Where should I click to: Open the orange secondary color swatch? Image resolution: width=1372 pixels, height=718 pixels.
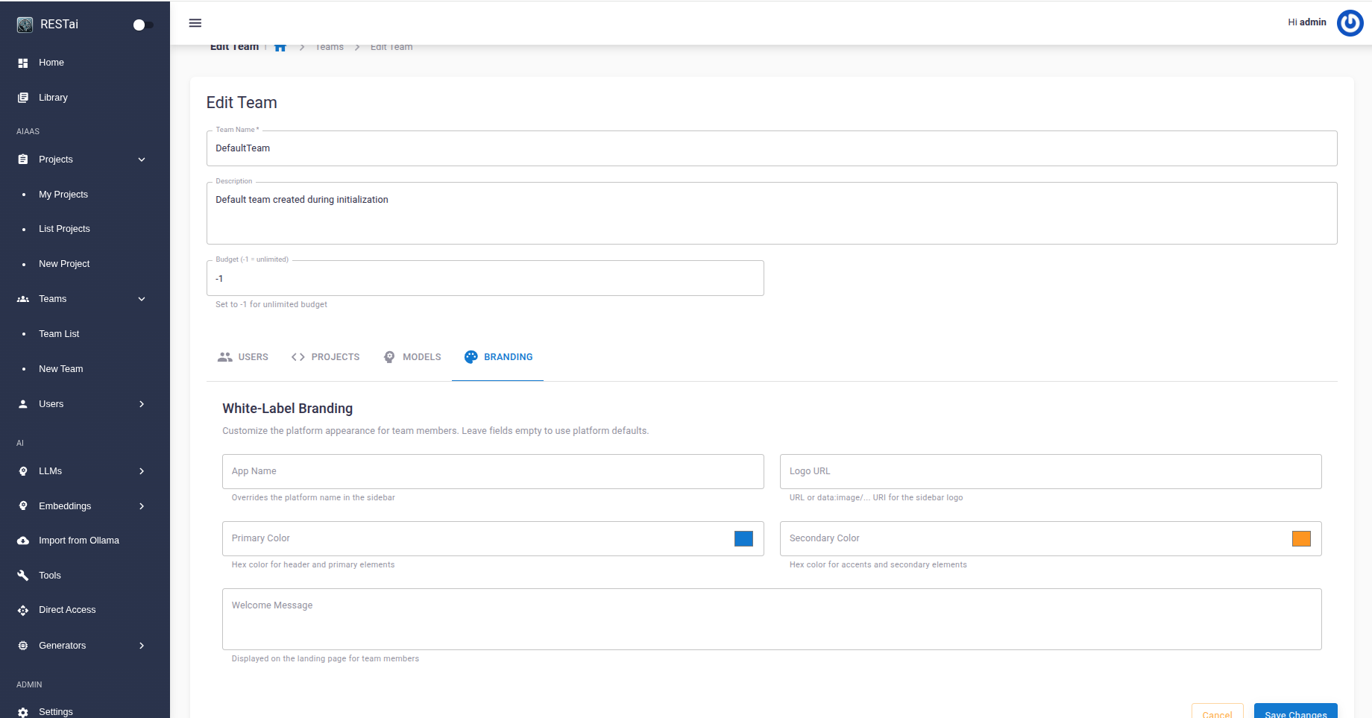1301,538
